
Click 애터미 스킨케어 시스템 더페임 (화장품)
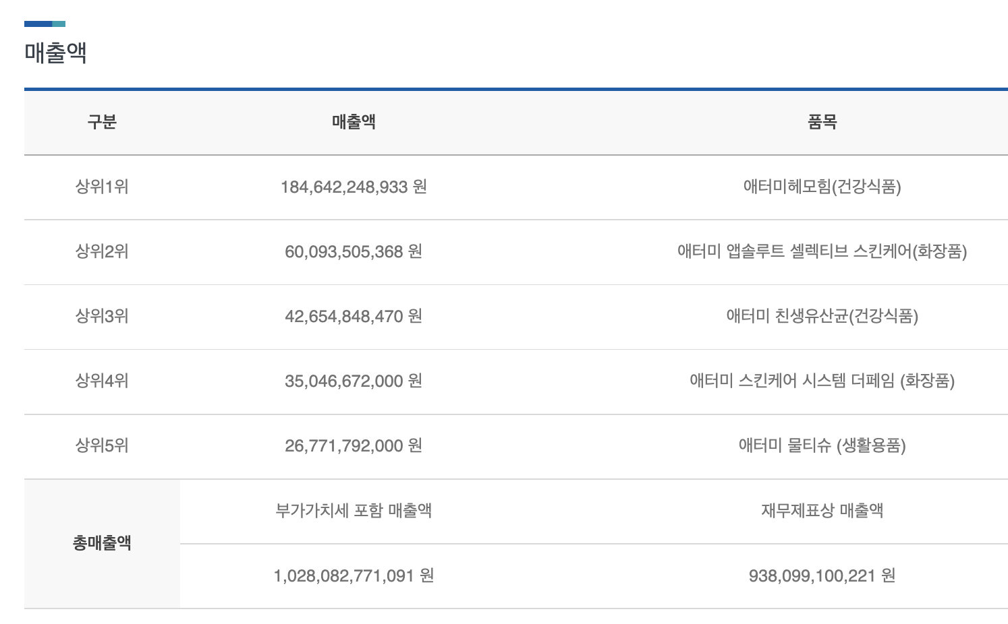tap(822, 381)
